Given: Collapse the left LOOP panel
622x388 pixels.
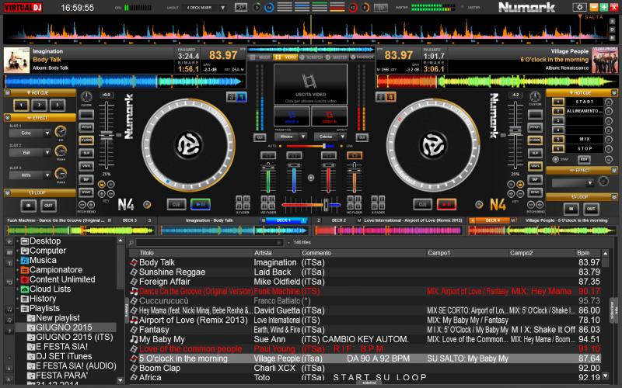Looking at the screenshot, I should point(8,192).
